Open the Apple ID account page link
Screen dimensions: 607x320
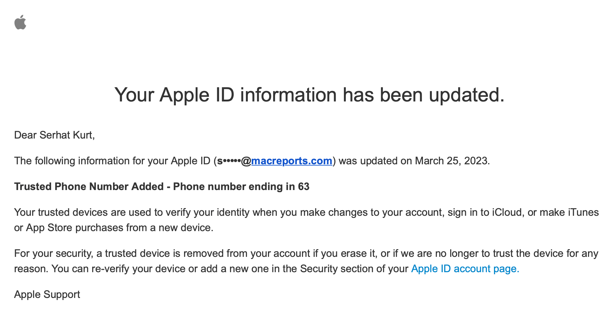pos(465,269)
